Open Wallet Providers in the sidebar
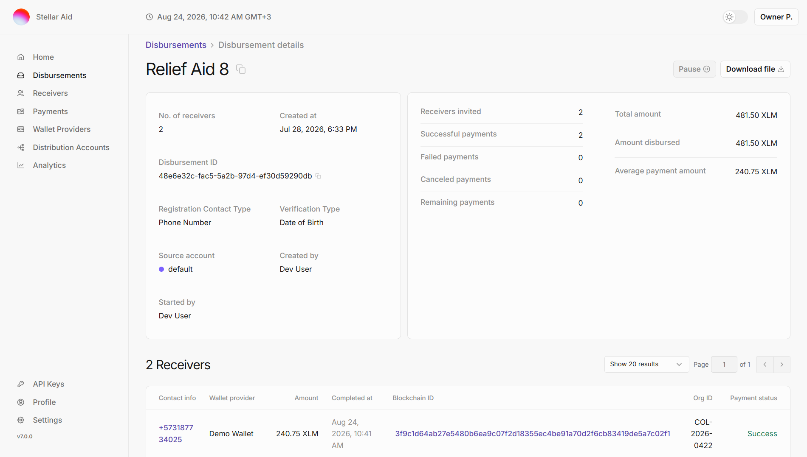Viewport: 807px width, 457px height. click(62, 129)
